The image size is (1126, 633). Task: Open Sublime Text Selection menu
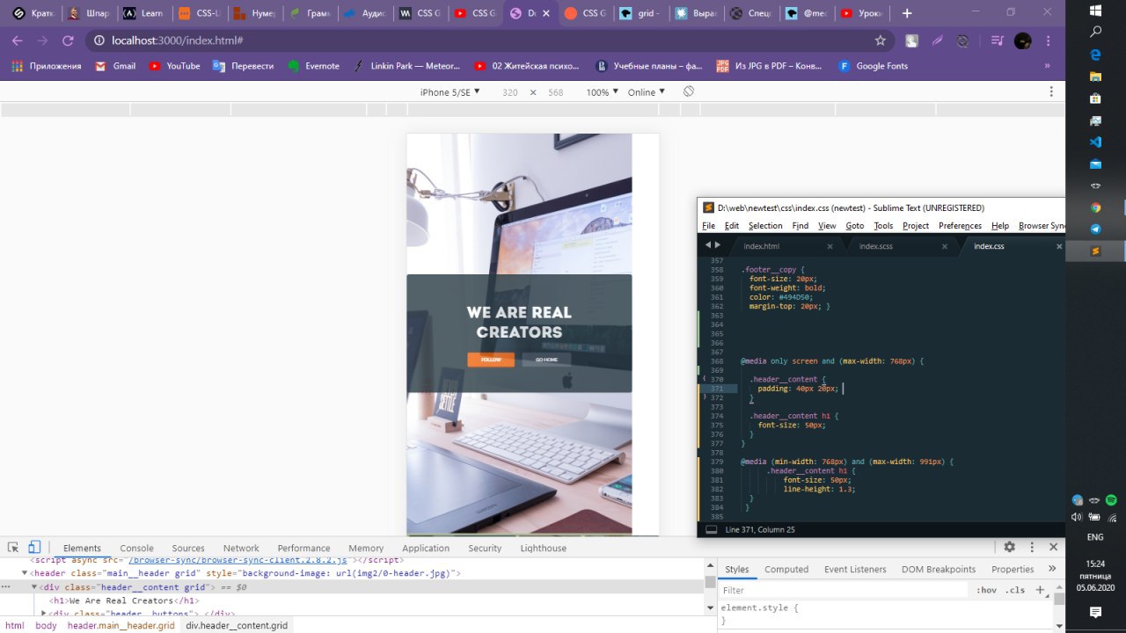765,226
